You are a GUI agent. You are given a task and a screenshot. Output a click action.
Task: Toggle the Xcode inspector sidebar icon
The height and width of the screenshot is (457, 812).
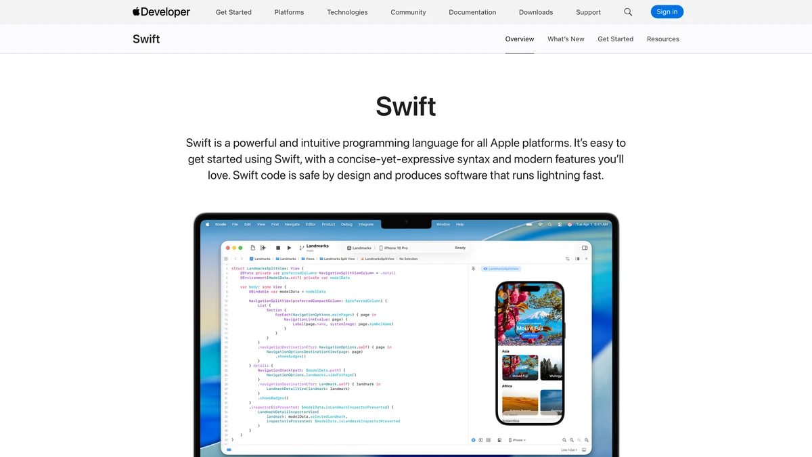pos(585,248)
